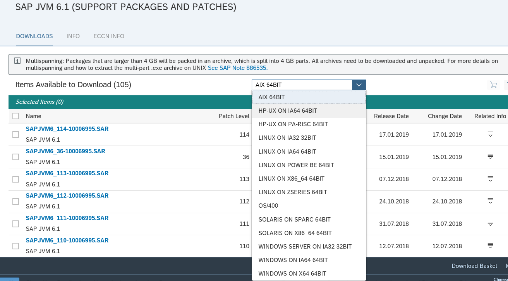Choose WINDOWS SERVER ON IA32 32BIT option
The image size is (508, 281).
tap(309, 246)
